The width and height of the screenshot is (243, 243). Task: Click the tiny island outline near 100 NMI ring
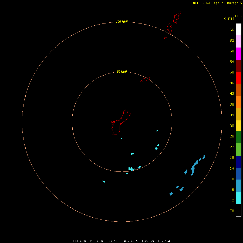click(166, 38)
